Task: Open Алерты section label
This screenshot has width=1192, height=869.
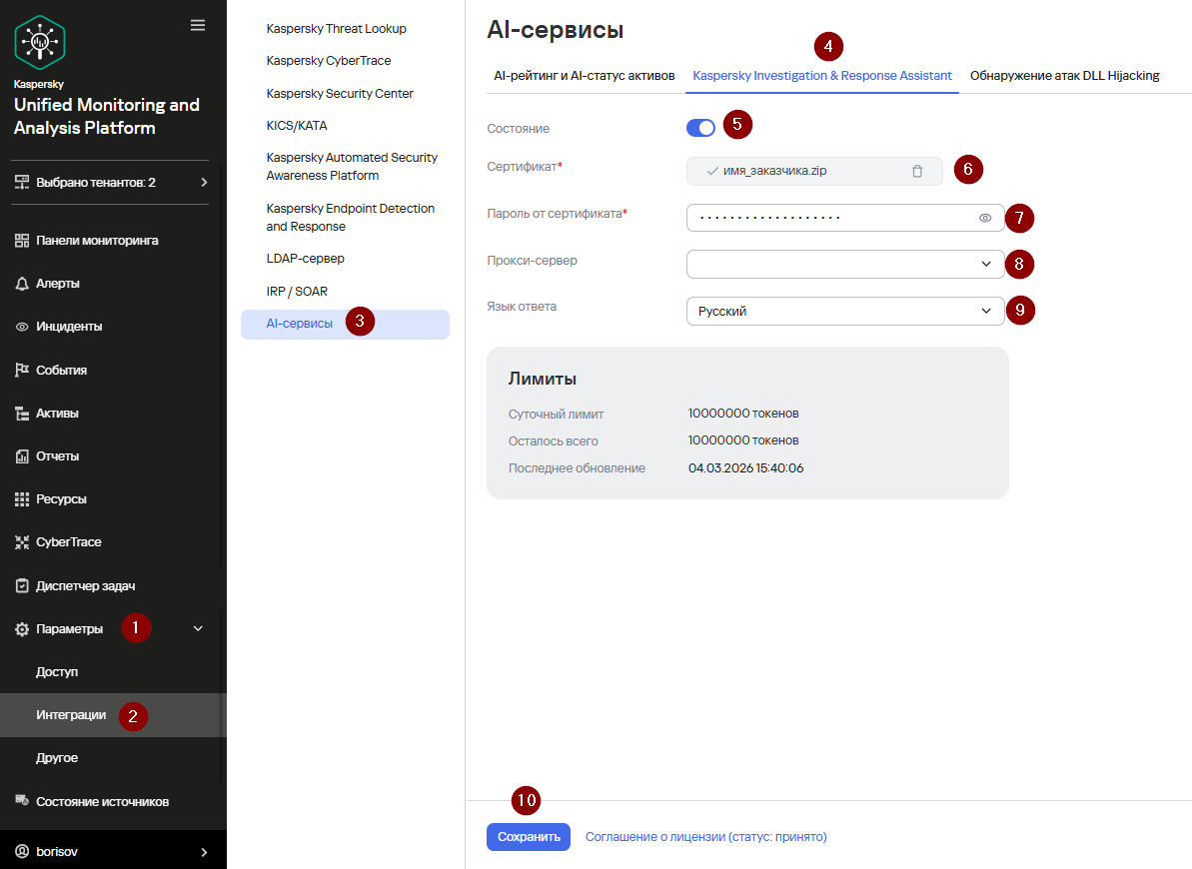Action: tap(58, 284)
